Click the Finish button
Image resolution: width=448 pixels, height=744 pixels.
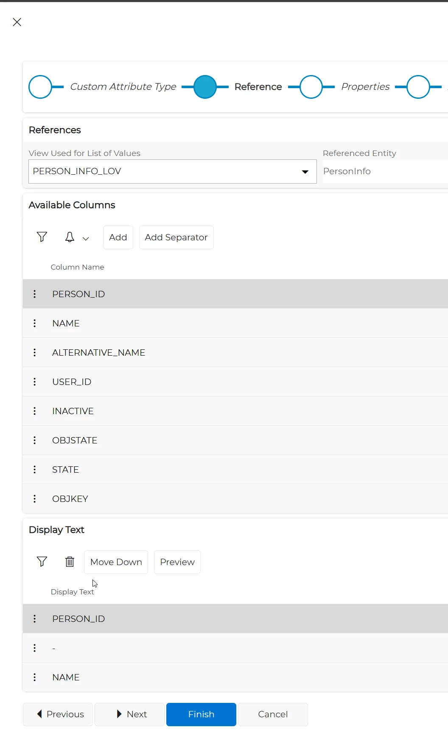click(201, 714)
